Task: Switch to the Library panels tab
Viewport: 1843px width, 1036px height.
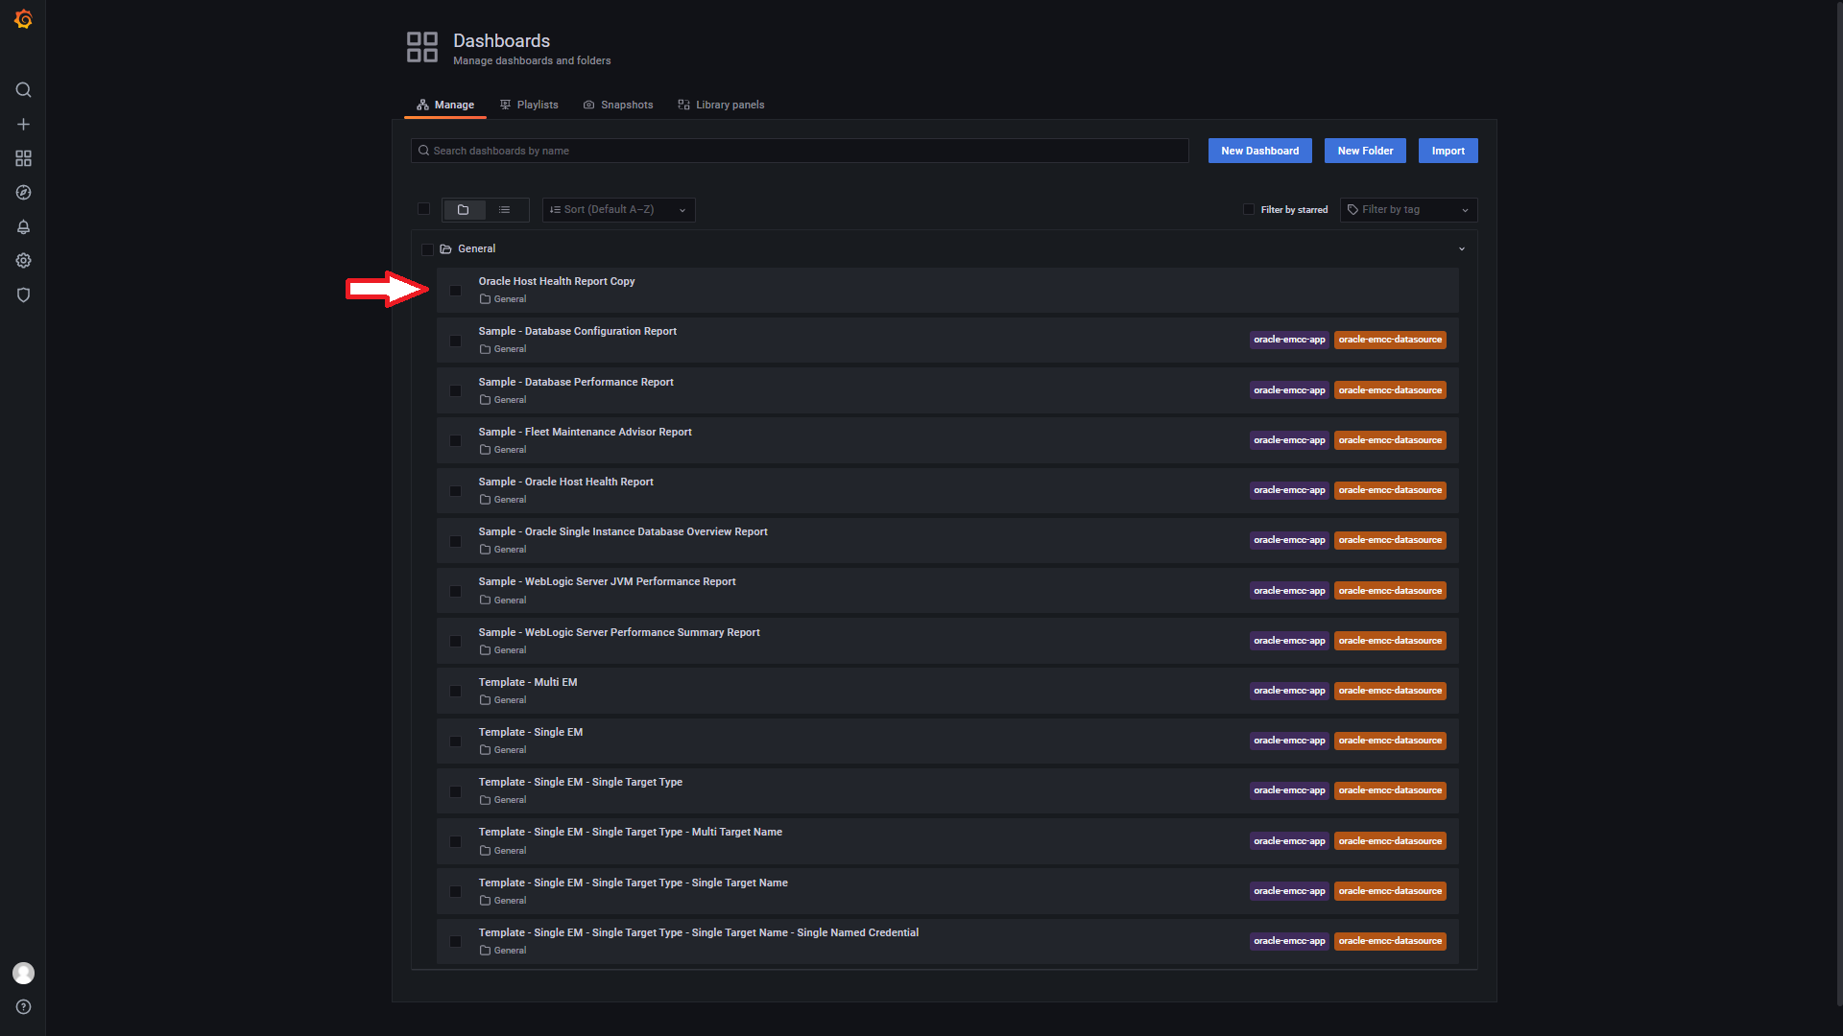Action: [x=721, y=105]
